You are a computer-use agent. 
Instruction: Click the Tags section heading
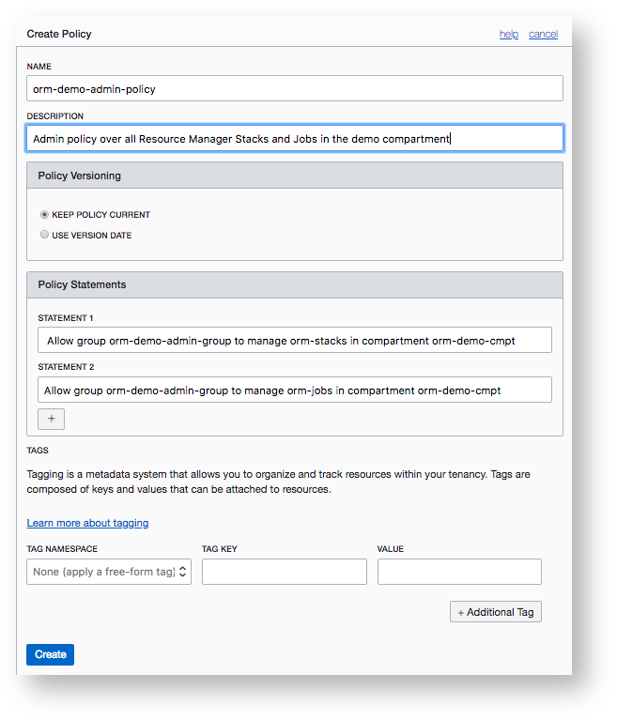[38, 451]
